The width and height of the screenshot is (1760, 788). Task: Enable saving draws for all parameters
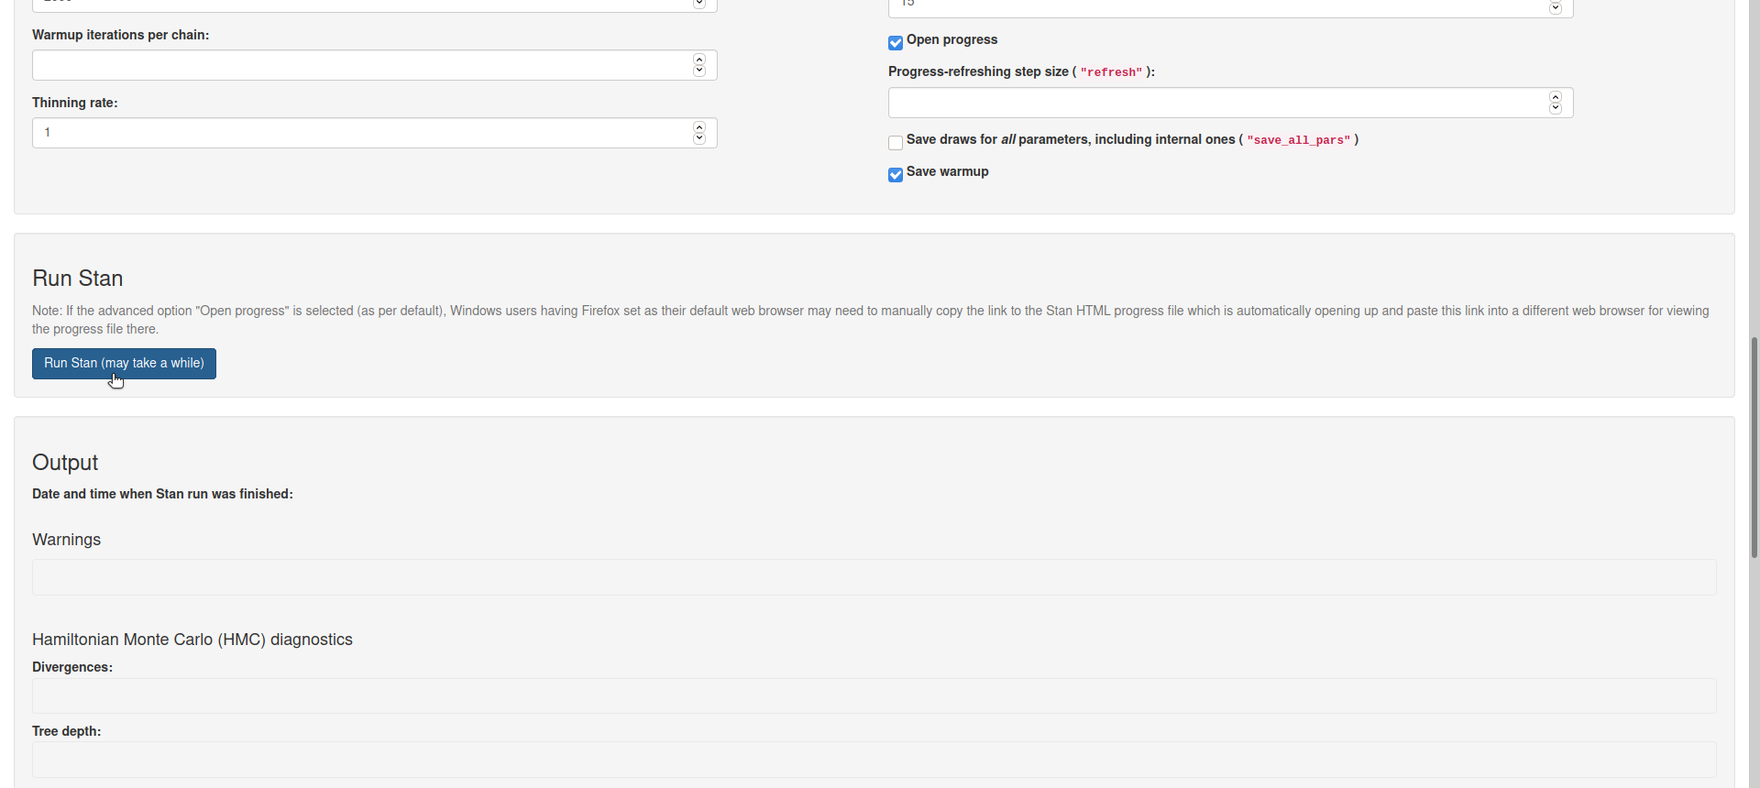coord(896,143)
